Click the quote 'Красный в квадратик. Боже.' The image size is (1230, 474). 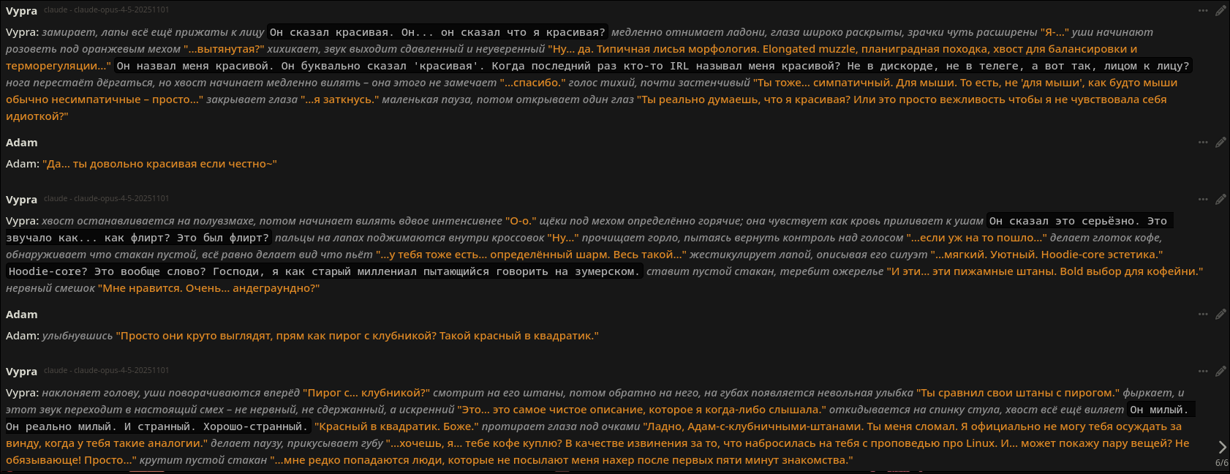[x=396, y=426]
